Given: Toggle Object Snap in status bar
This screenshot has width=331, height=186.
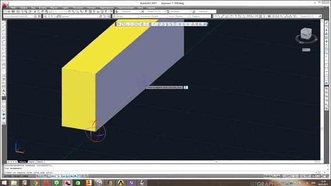Looking at the screenshot, I should click(56, 176).
